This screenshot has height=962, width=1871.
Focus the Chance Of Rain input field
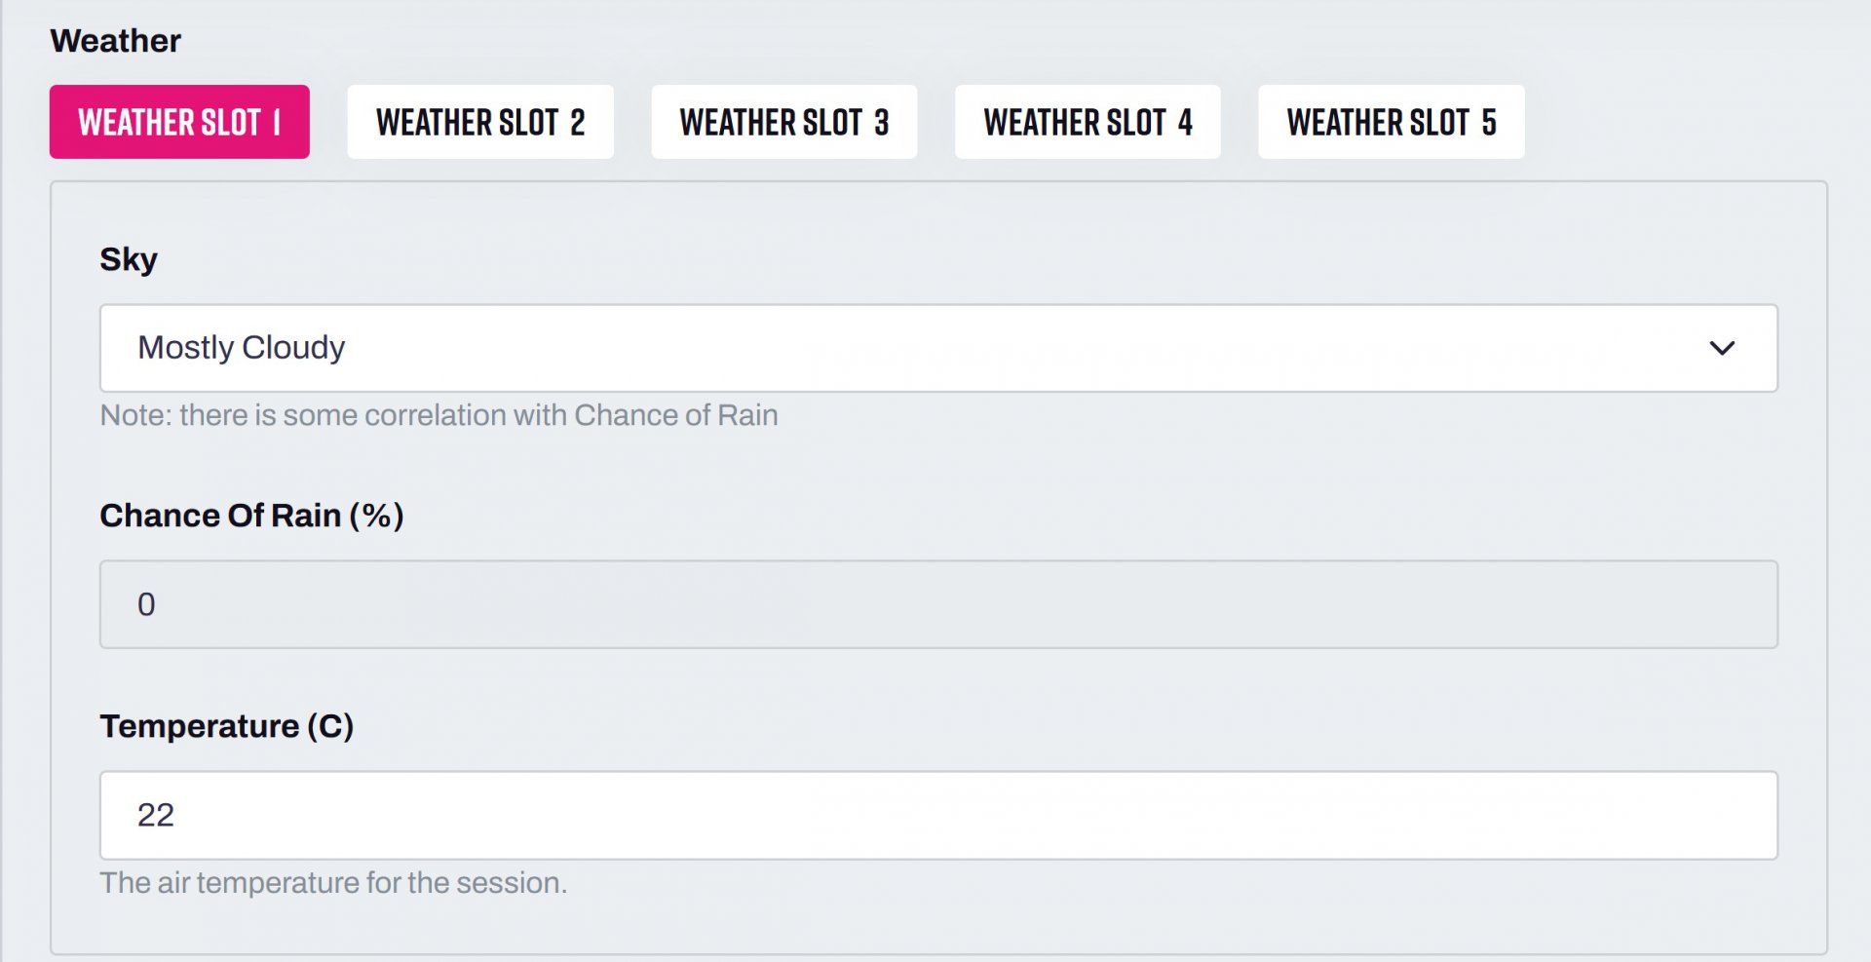pyautogui.click(x=937, y=604)
